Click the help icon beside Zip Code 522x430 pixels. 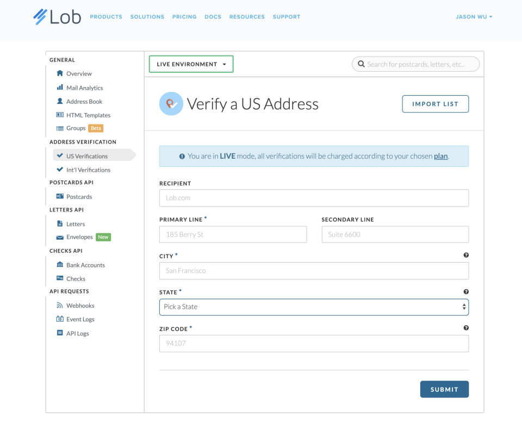click(x=466, y=328)
